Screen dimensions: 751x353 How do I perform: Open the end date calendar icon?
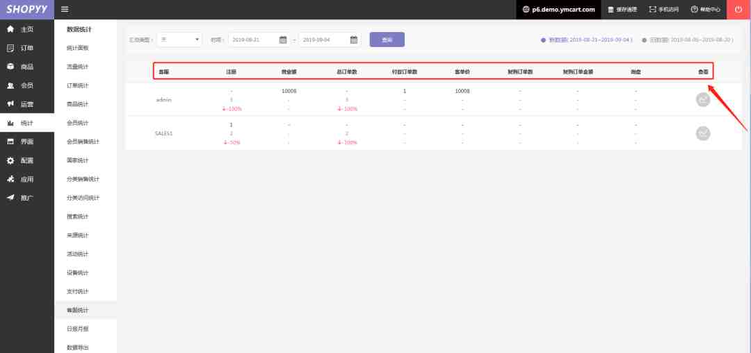353,40
